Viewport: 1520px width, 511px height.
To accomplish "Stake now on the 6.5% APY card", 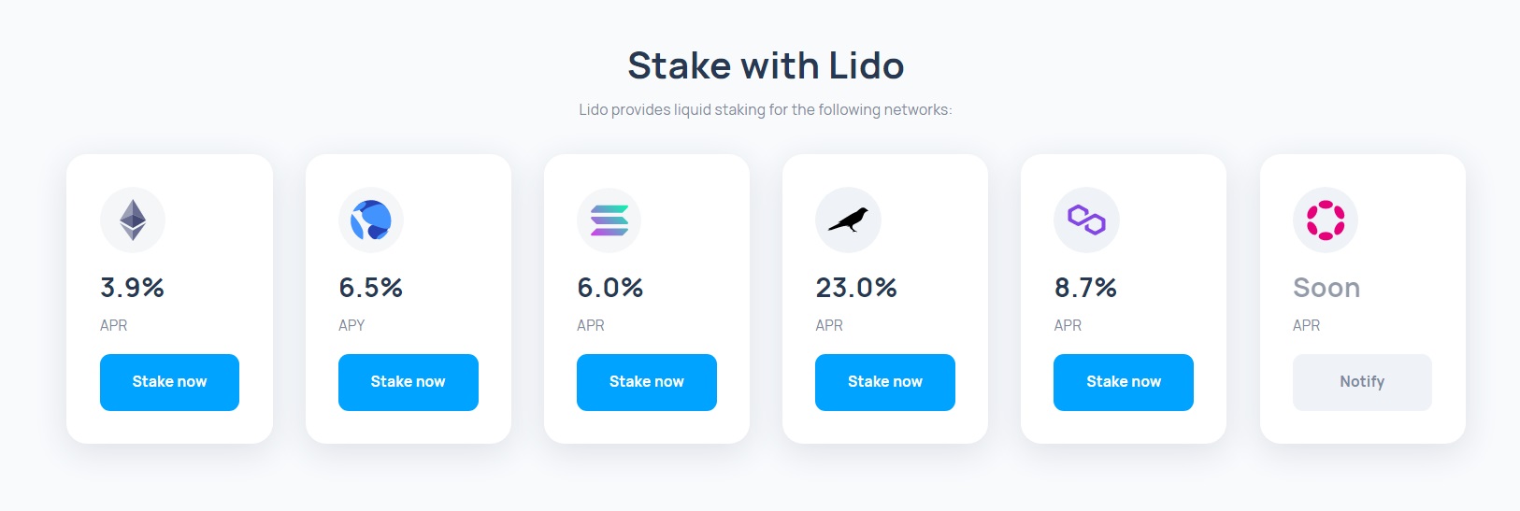I will click(409, 382).
